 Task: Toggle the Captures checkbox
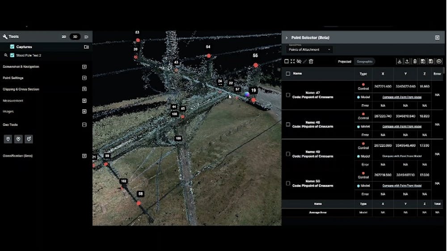point(12,47)
